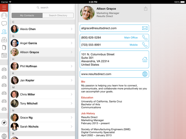Open Tony Mitchell's disclosure chevron
The height and width of the screenshot is (139, 186).
(x=71, y=103)
